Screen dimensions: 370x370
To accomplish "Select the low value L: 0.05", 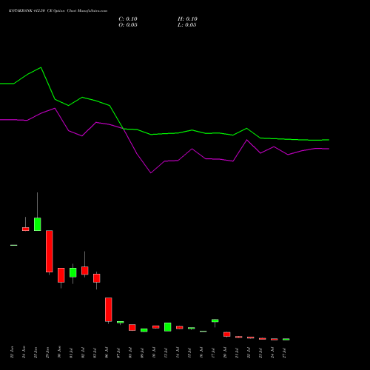I will click(187, 25).
